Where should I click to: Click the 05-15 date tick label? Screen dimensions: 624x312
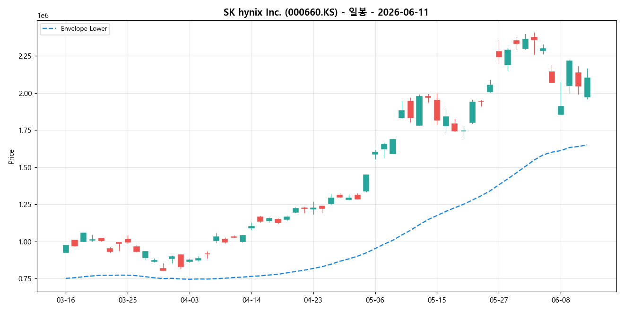(437, 300)
